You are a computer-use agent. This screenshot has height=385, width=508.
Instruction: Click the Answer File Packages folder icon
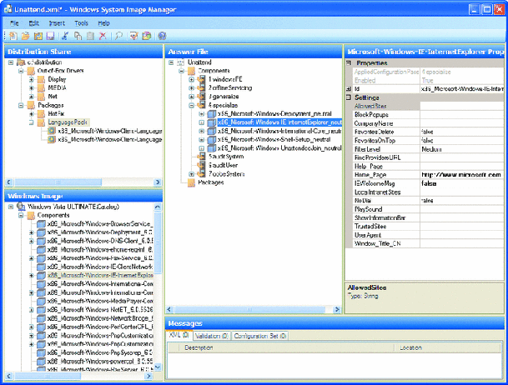(x=192, y=182)
